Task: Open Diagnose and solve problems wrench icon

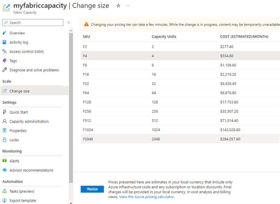Action: pos(4,70)
